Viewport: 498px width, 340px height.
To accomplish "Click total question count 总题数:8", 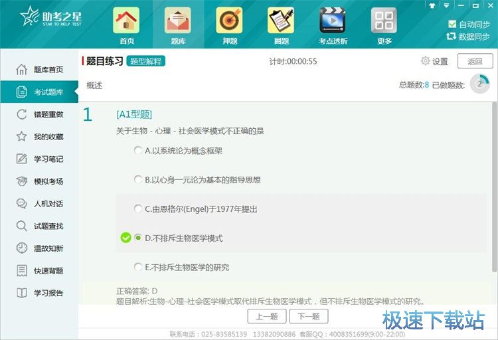I will 414,84.
